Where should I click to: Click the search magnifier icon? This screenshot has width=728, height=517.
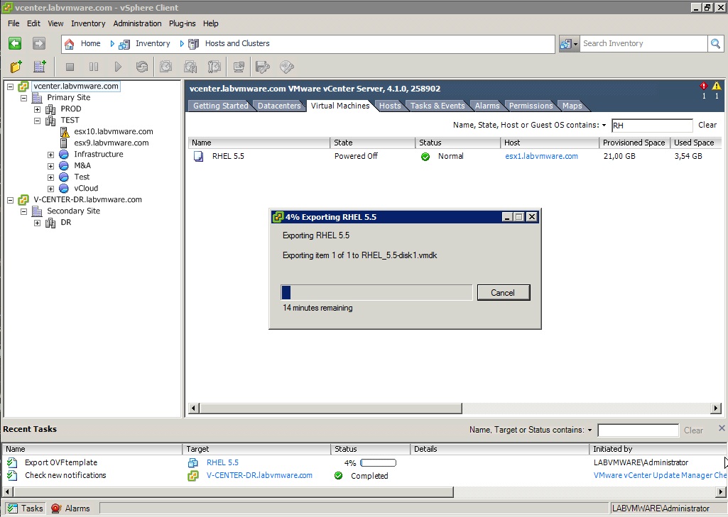[715, 43]
